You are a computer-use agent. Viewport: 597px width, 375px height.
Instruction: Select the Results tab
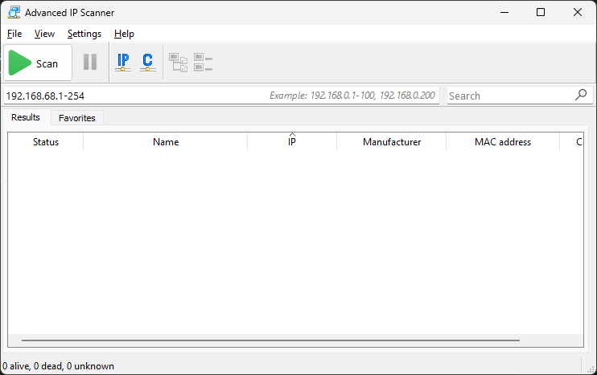26,117
